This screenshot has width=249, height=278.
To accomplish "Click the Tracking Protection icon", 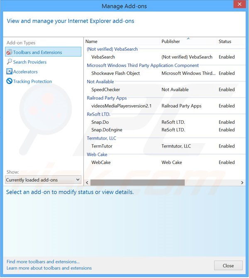I will (x=9, y=81).
